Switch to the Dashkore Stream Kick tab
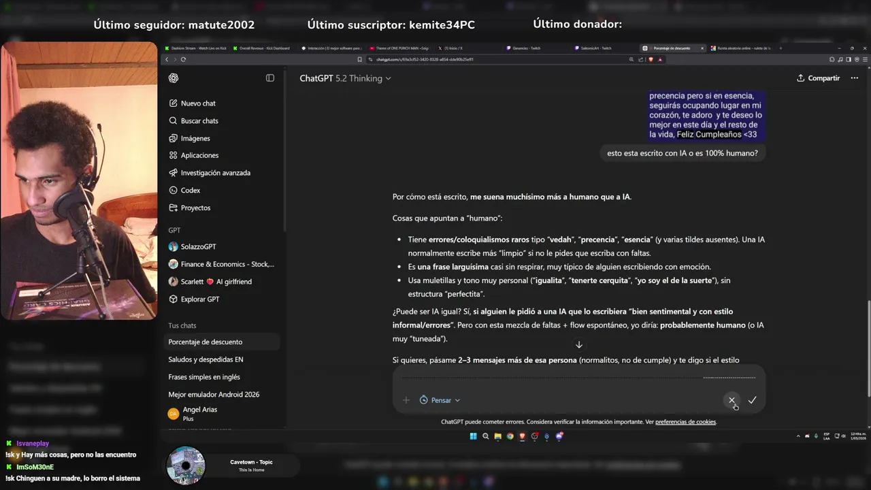Viewport: 871px width, 490px height. click(x=197, y=48)
